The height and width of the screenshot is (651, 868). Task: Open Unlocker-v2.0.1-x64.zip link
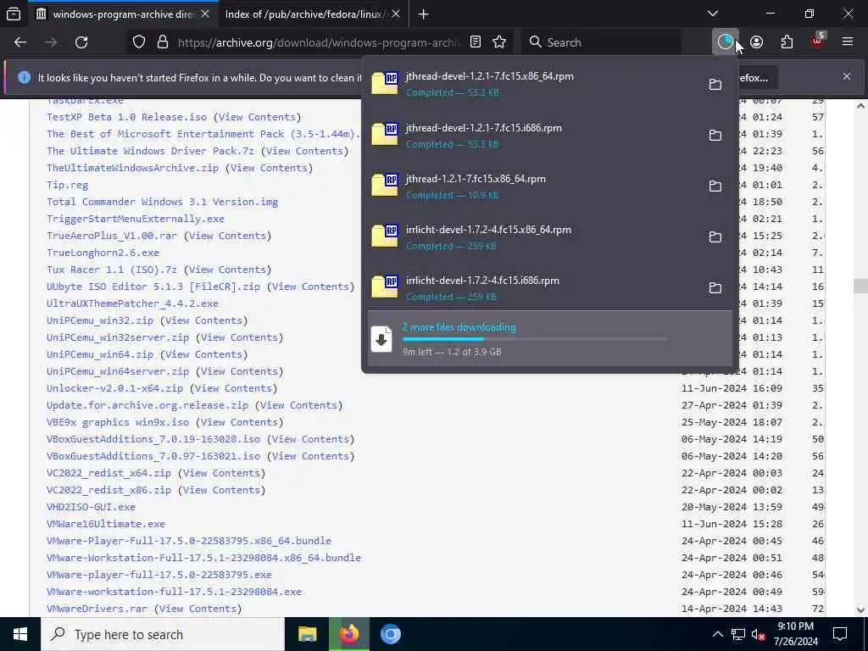(114, 388)
